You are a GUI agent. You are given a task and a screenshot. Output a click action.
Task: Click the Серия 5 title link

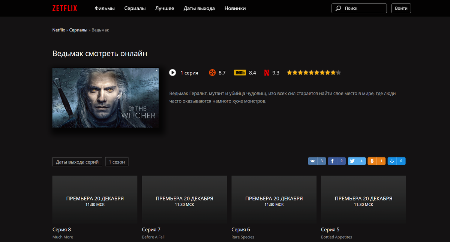click(330, 229)
